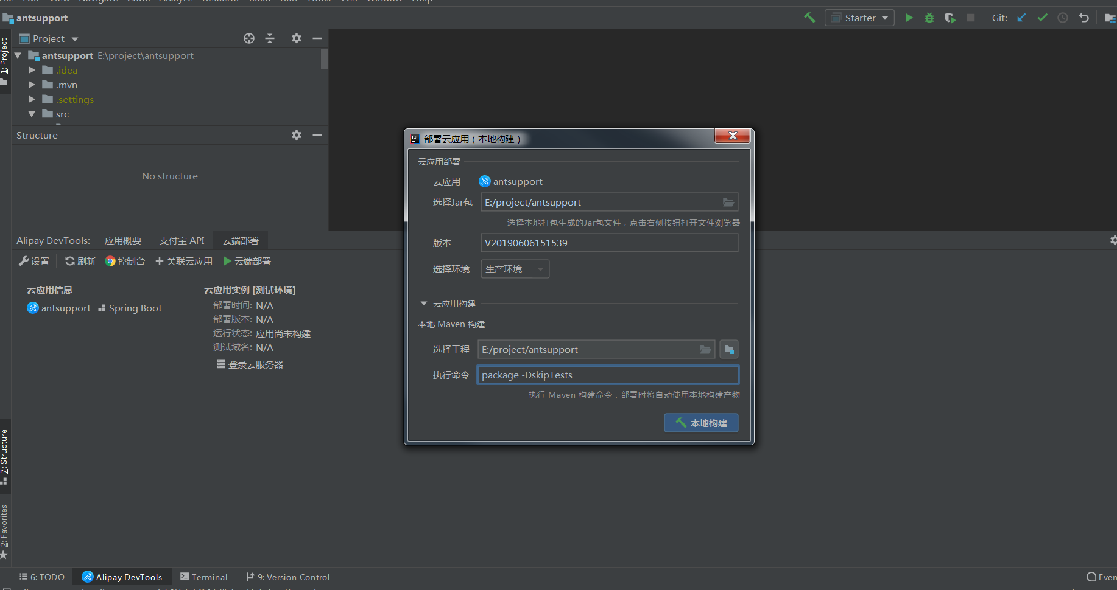Click the 云端部署 green play button
Screen dimensions: 1117x590
[x=247, y=261]
